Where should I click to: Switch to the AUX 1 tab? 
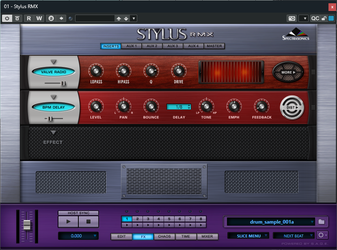(x=132, y=46)
